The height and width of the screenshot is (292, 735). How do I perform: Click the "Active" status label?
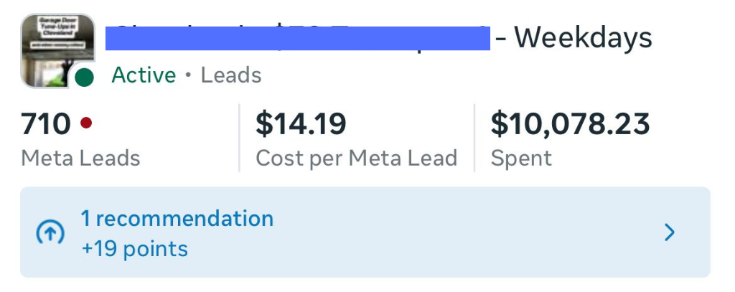pos(144,75)
